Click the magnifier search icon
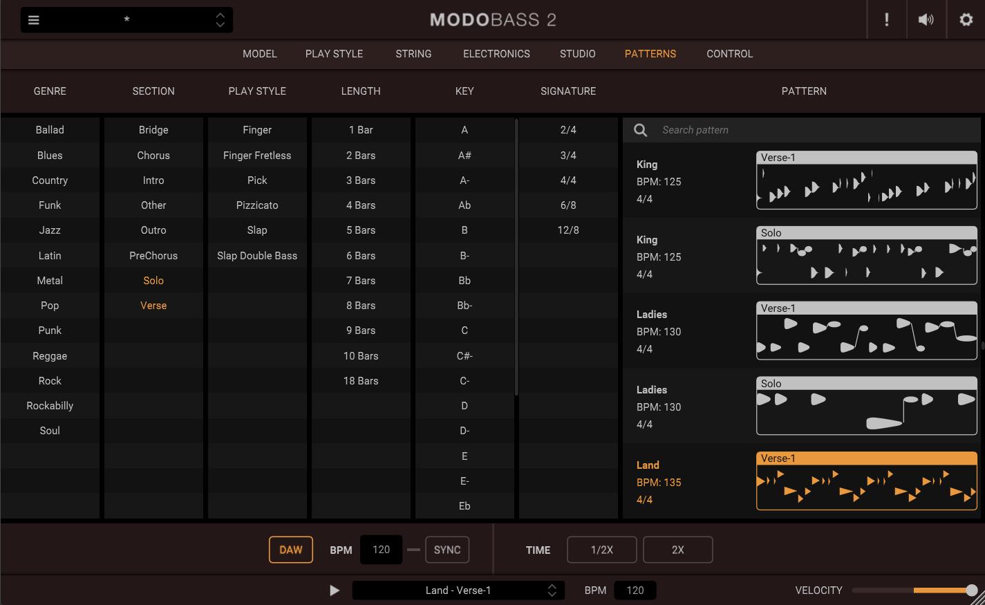Viewport: 985px width, 605px height. pyautogui.click(x=641, y=130)
